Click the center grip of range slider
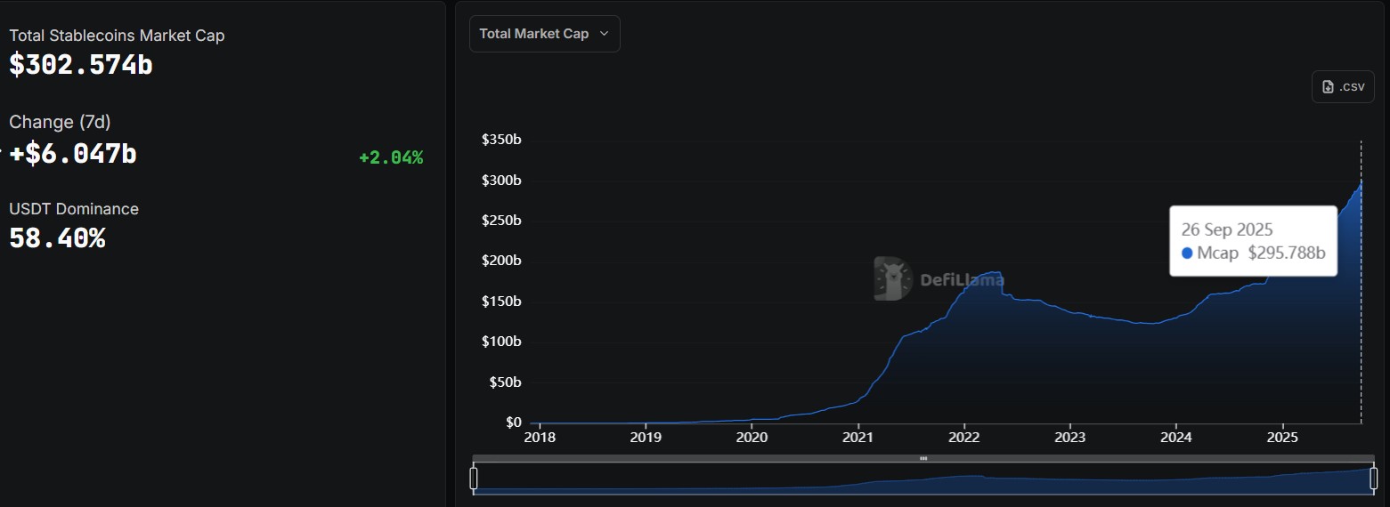Viewport: 1390px width, 507px height. pyautogui.click(x=923, y=459)
